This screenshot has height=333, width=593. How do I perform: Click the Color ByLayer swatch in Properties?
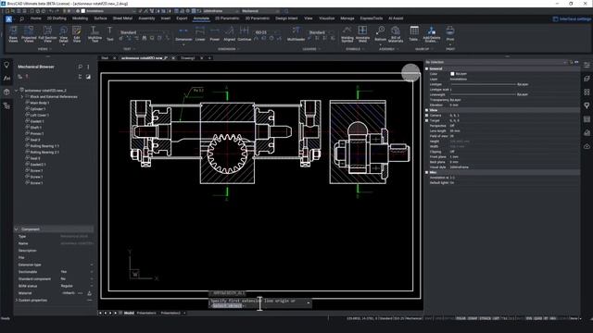[452, 74]
